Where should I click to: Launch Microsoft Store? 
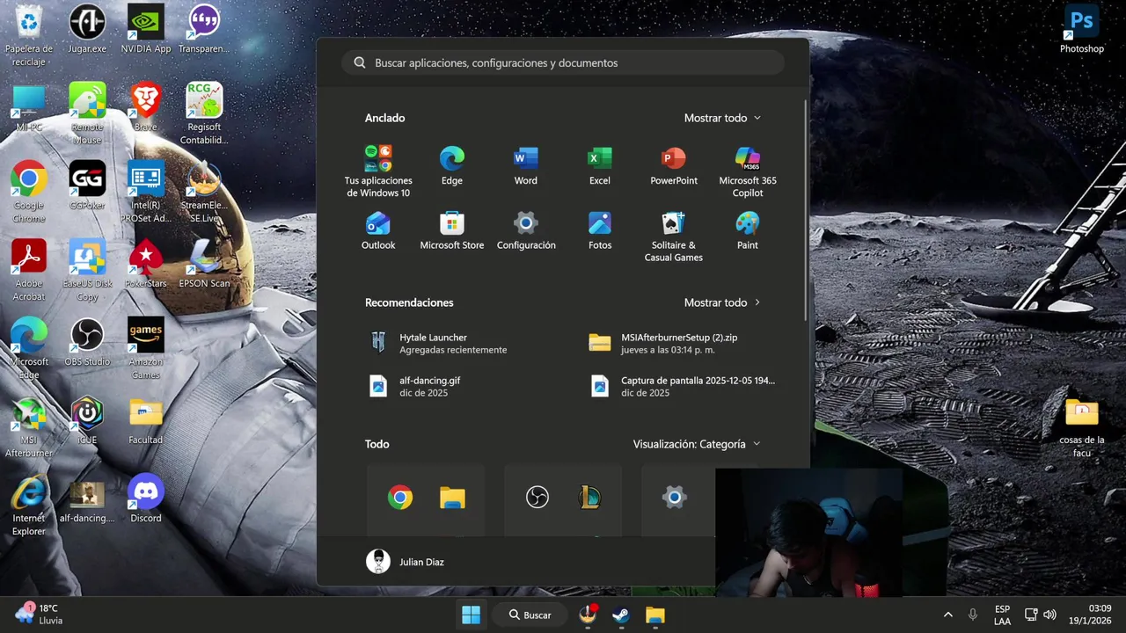452,230
